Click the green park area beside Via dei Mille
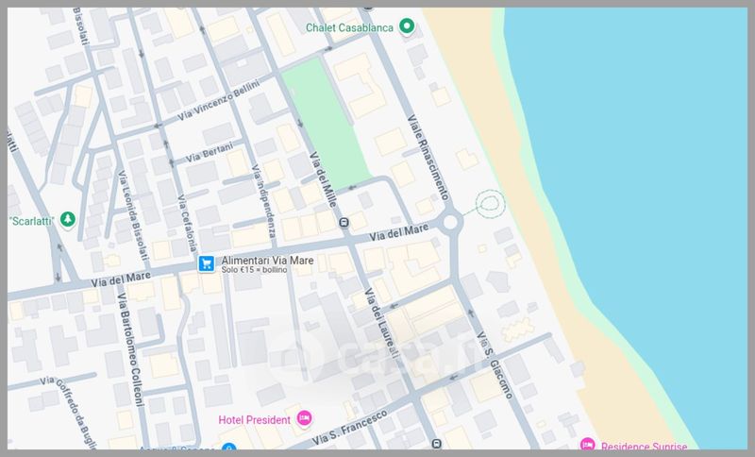The image size is (755, 457). pos(326,118)
